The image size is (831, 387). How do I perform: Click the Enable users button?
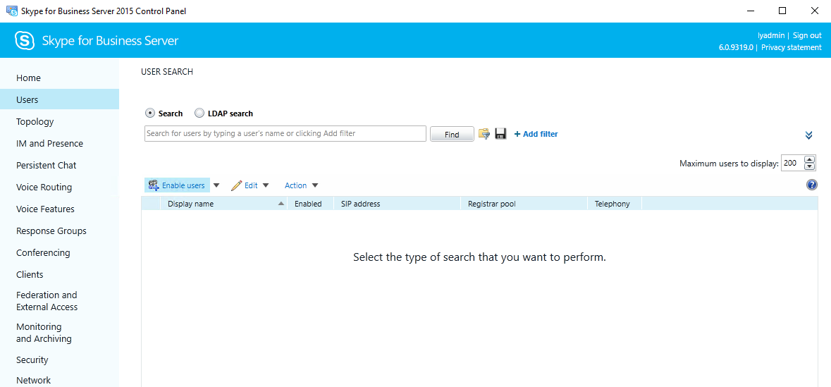coord(178,185)
